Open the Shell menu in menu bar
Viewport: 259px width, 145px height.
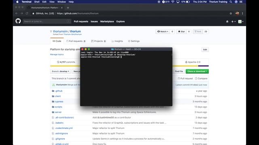point(37,2)
